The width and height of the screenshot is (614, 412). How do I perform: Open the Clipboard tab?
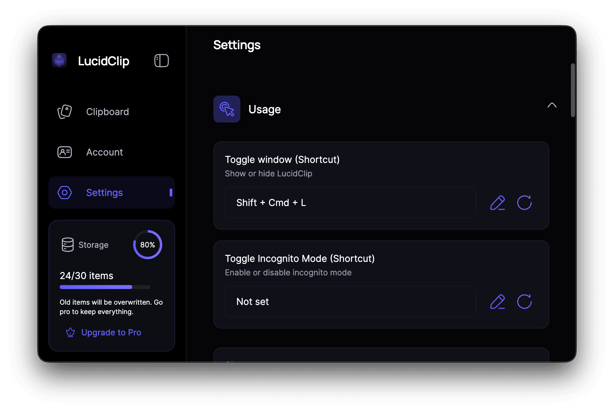(x=107, y=112)
